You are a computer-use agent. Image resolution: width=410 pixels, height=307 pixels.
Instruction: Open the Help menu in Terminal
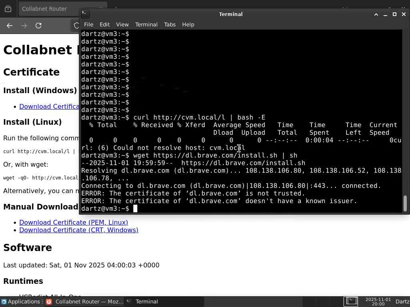pos(188,24)
